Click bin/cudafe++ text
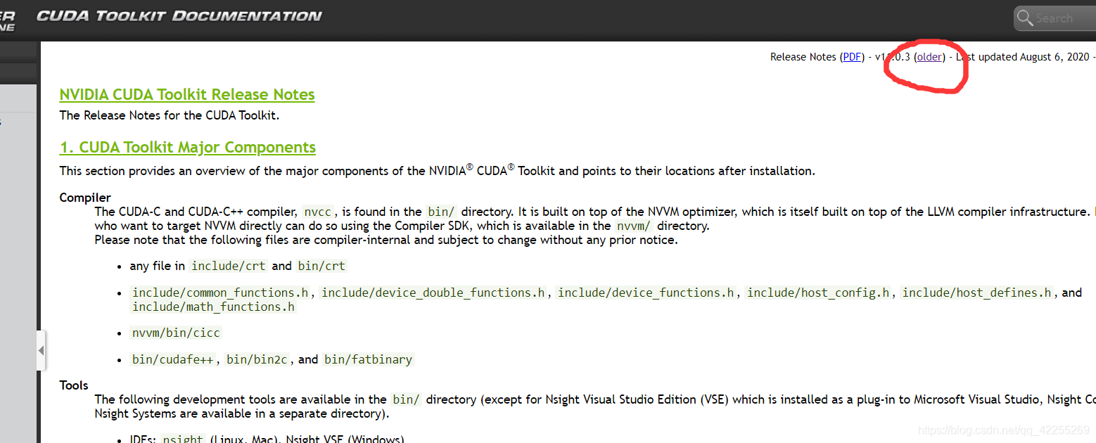 click(173, 359)
